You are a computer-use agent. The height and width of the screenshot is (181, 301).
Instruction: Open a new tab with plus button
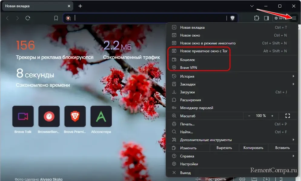click(x=80, y=6)
